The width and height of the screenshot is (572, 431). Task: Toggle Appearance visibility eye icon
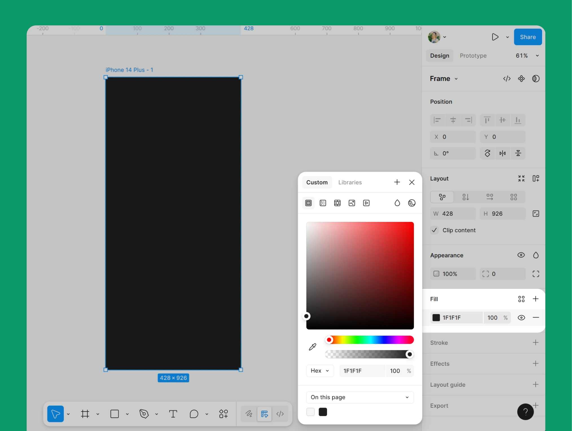point(521,255)
